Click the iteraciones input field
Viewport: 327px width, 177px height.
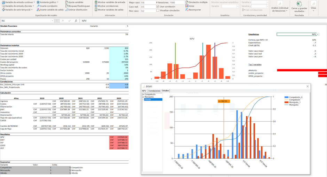pyautogui.click(x=177, y=2)
